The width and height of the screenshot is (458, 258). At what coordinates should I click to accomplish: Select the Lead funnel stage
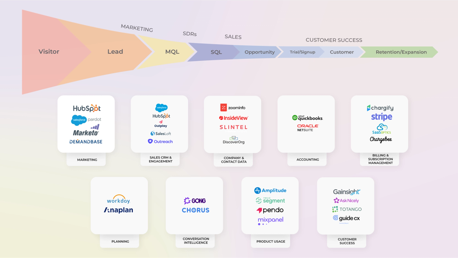pyautogui.click(x=115, y=52)
